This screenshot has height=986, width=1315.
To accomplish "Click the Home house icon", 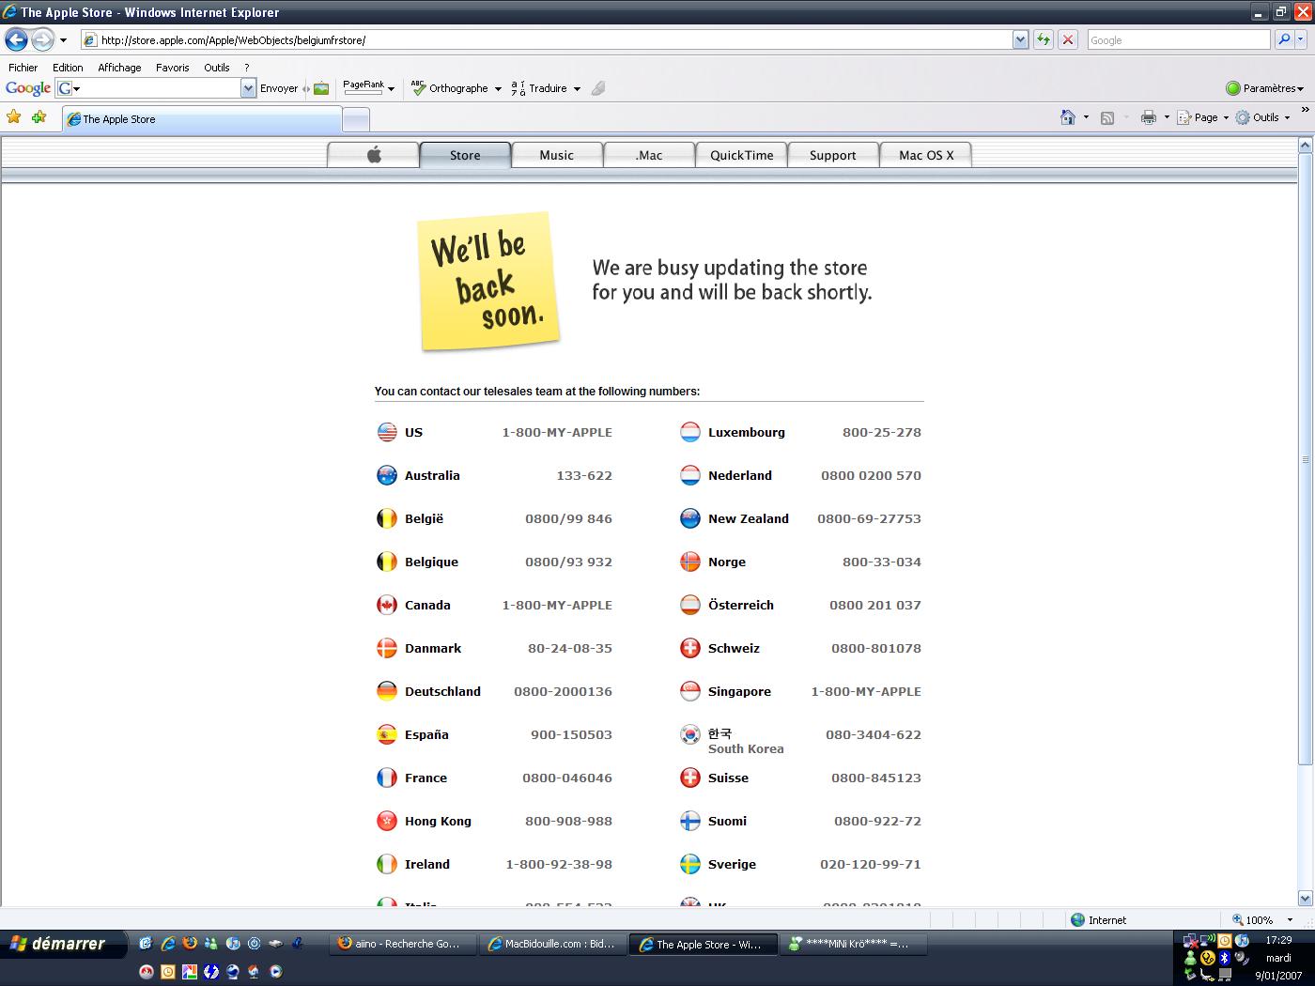I will (x=1067, y=117).
